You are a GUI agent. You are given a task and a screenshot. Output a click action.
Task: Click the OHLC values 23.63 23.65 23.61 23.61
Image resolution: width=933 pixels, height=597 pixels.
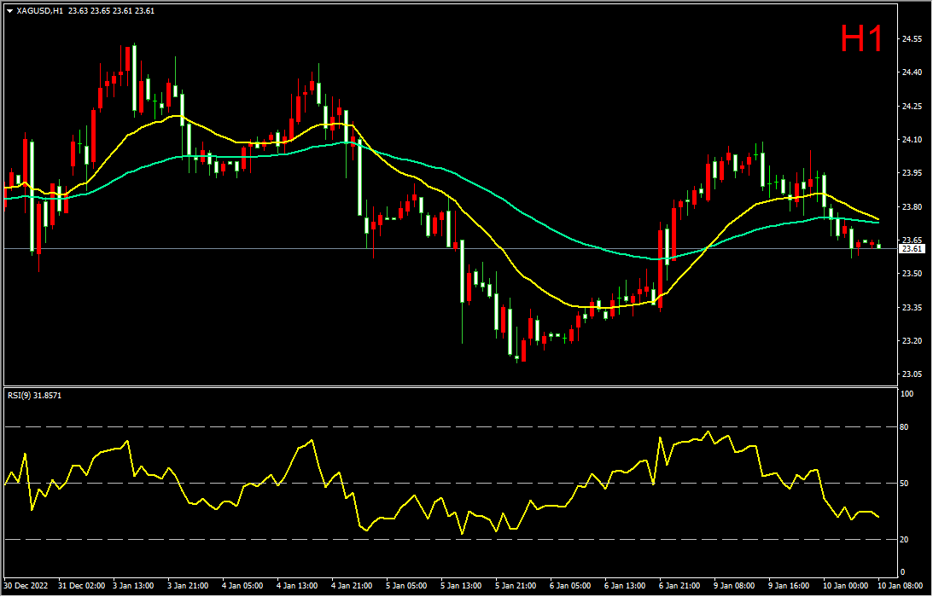[x=111, y=11]
